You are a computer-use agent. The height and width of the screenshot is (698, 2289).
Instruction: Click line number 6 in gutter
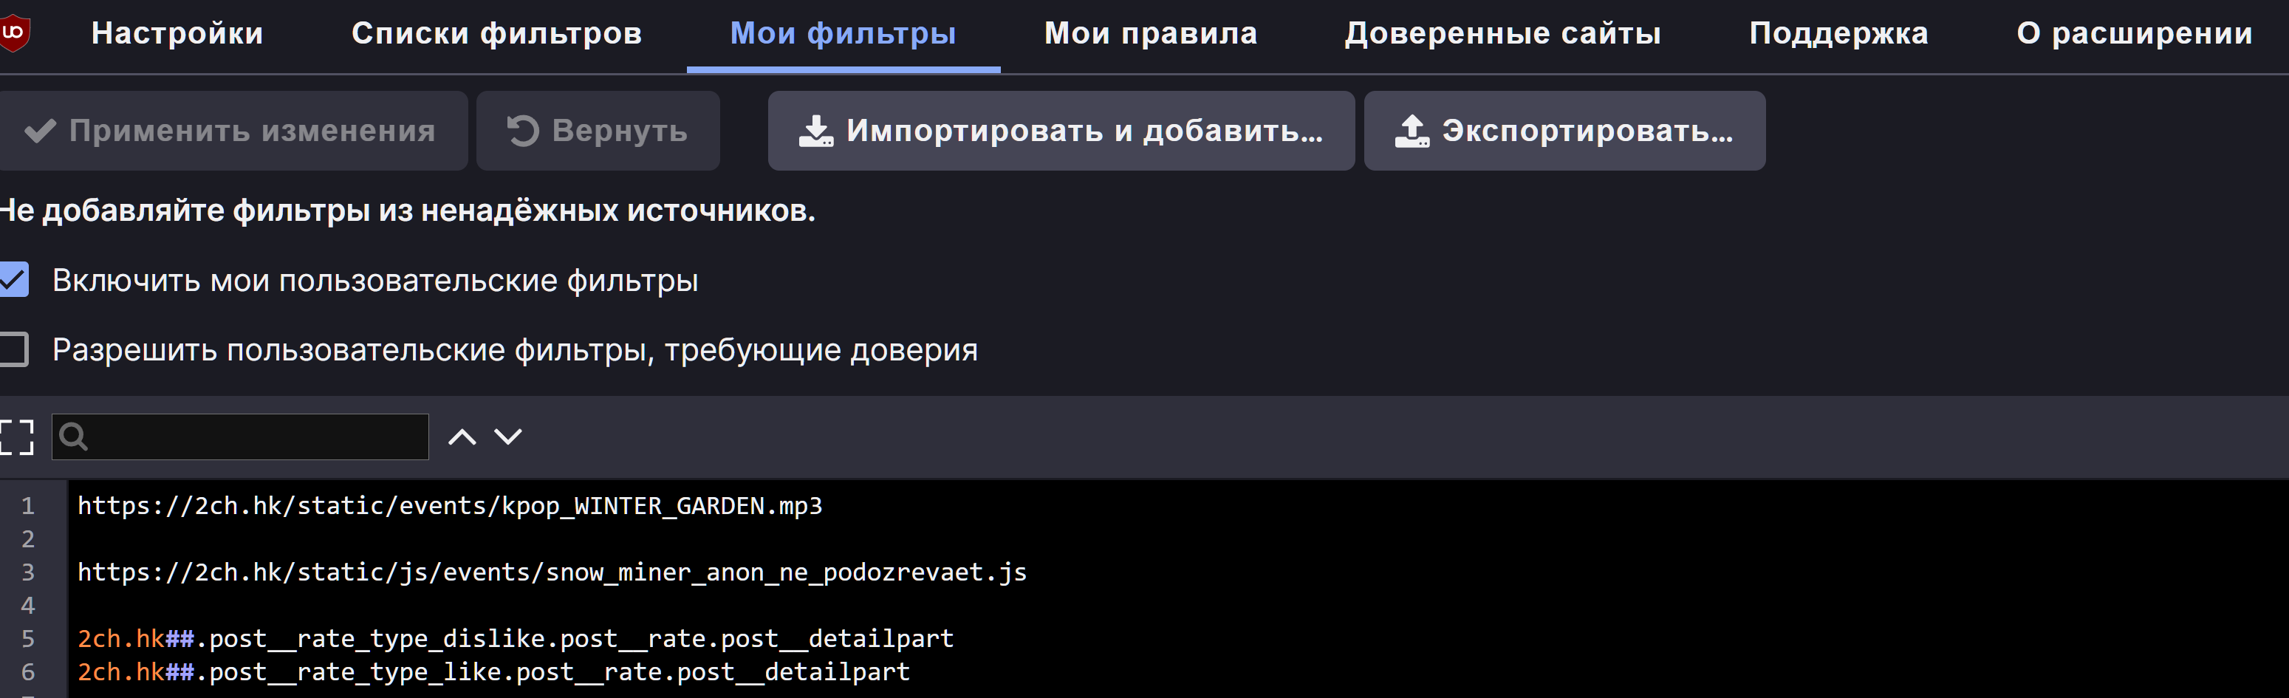coord(28,671)
